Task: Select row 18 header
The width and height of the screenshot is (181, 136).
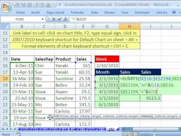Action: [5, 79]
